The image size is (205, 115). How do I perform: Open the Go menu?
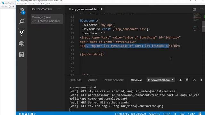click(38, 4)
